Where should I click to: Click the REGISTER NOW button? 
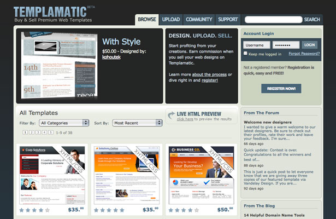point(281,89)
